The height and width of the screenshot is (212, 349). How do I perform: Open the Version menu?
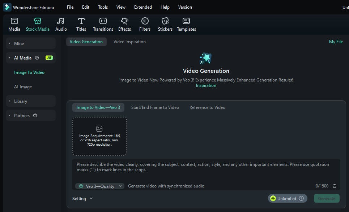pyautogui.click(x=185, y=7)
